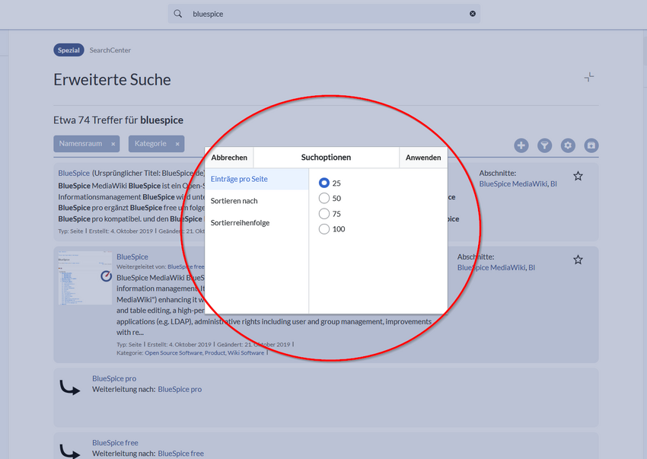647x459 pixels.
Task: Click the add filter plus icon
Action: [521, 145]
